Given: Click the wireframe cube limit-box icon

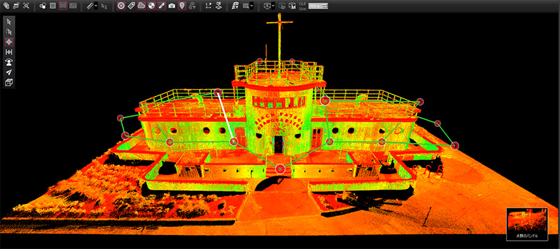Looking at the screenshot, I should [267, 6].
